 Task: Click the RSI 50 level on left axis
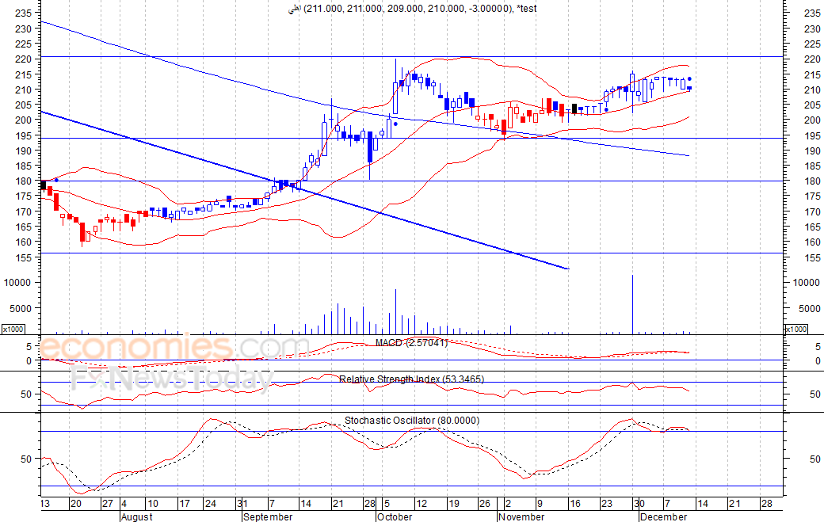26,394
